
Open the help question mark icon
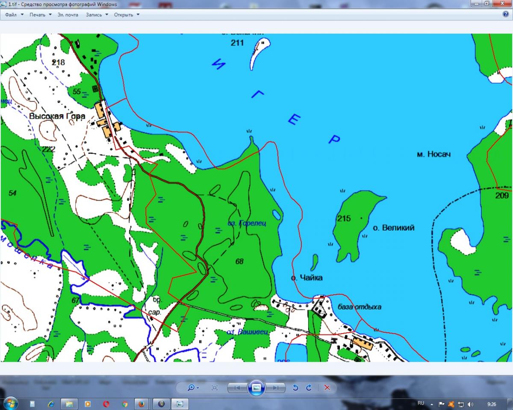pos(506,14)
